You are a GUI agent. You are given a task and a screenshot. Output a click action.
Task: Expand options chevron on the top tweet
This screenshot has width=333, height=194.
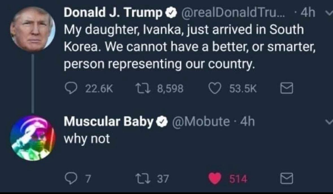[328, 13]
